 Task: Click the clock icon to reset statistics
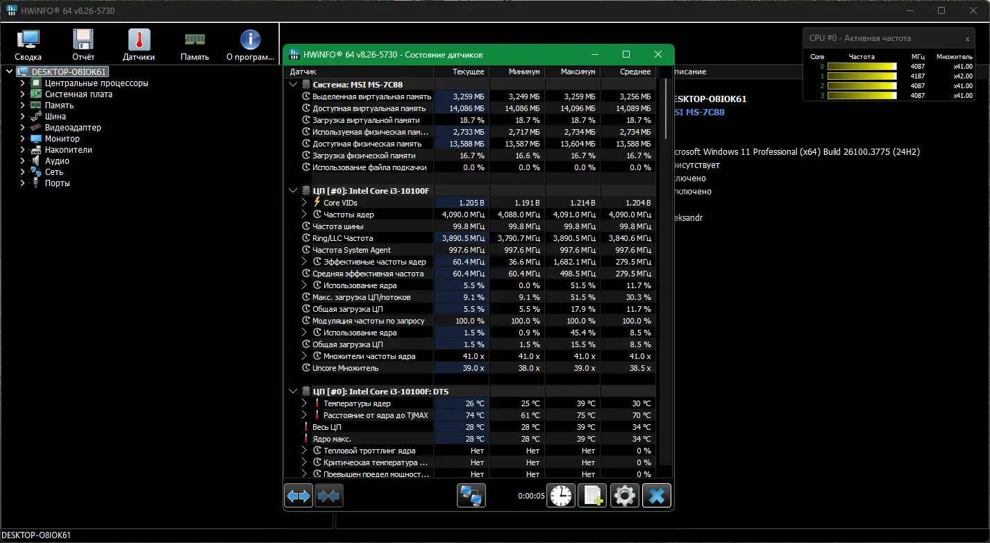click(x=561, y=496)
